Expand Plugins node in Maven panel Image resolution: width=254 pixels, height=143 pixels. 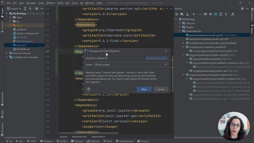pos(180,27)
